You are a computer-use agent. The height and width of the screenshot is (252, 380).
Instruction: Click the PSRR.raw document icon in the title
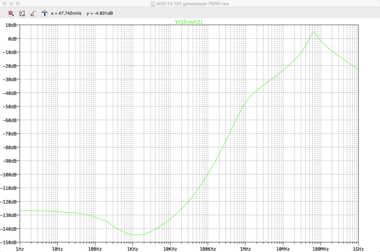(x=153, y=4)
